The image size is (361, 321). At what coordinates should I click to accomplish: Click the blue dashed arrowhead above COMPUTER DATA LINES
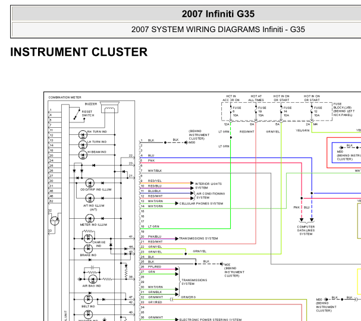tap(312, 220)
